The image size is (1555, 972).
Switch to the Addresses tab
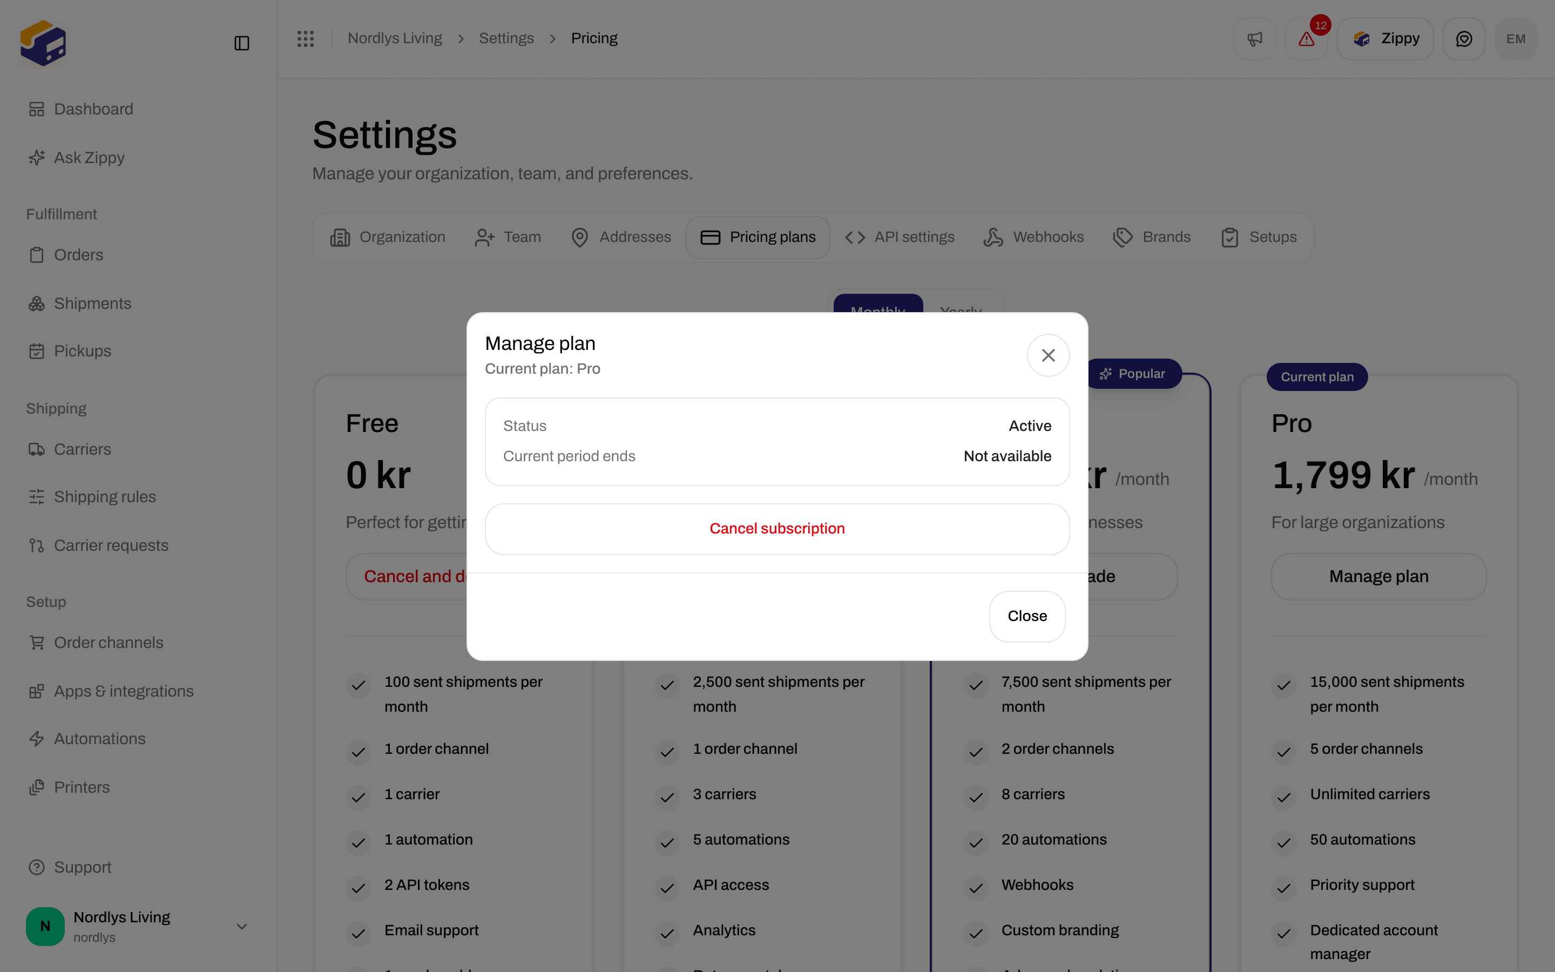tap(621, 238)
